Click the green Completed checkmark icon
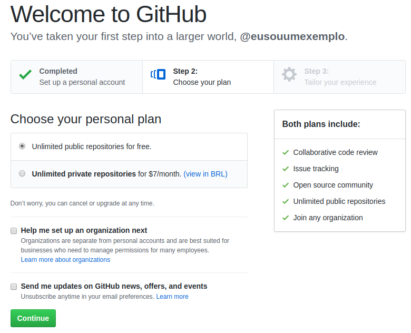The height and width of the screenshot is (333, 411). (x=25, y=75)
